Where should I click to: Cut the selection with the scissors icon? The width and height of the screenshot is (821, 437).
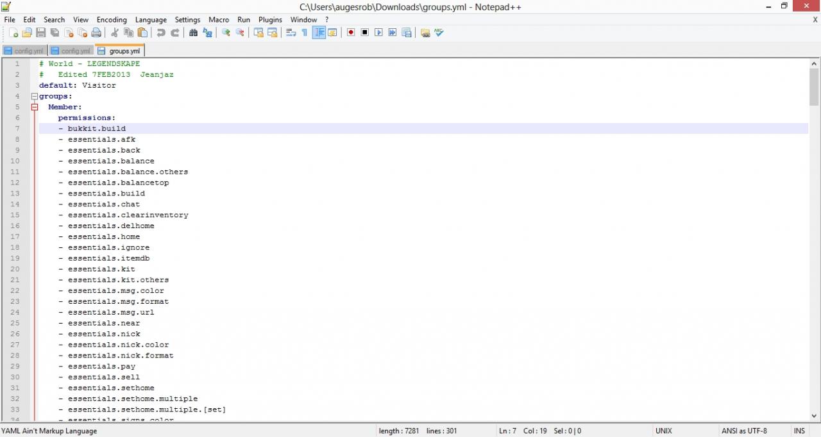(114, 33)
